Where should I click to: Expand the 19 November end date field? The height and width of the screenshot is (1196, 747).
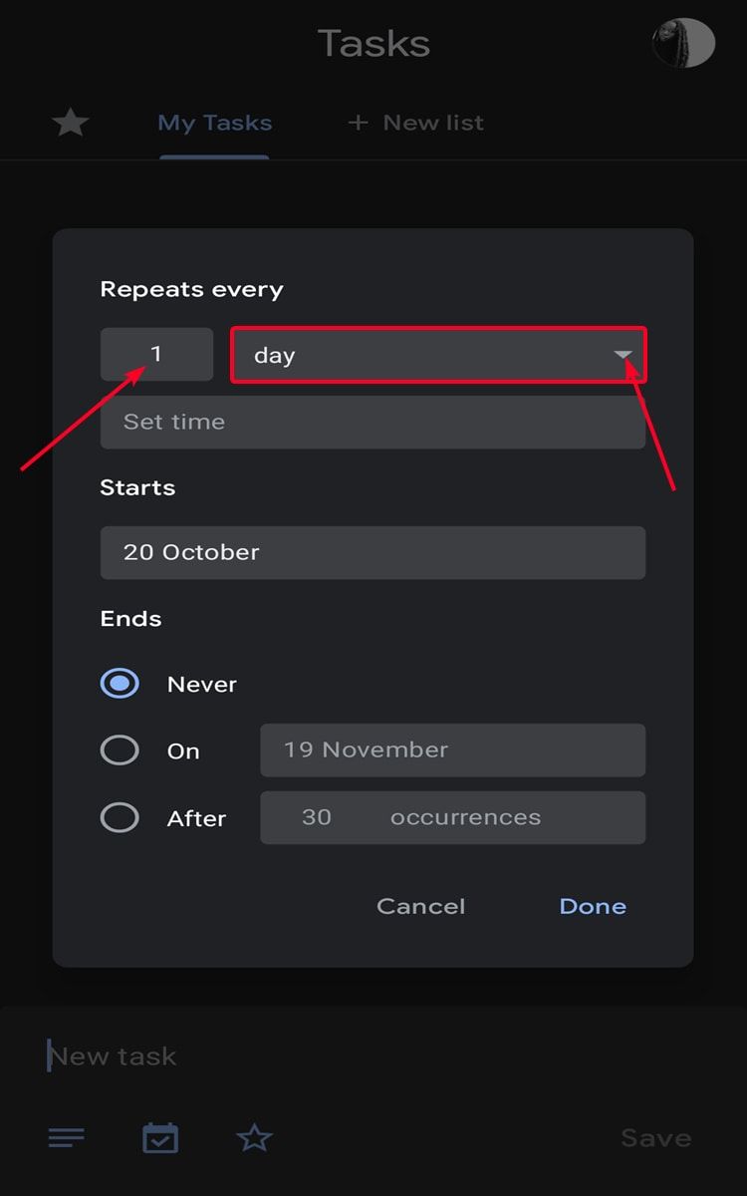click(452, 750)
